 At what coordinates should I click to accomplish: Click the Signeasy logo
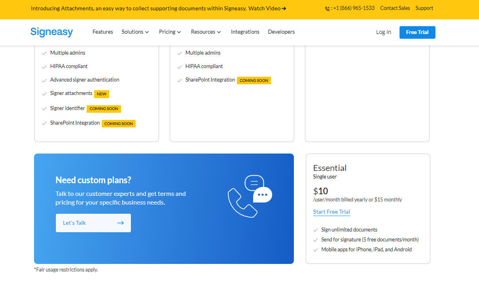tap(51, 32)
